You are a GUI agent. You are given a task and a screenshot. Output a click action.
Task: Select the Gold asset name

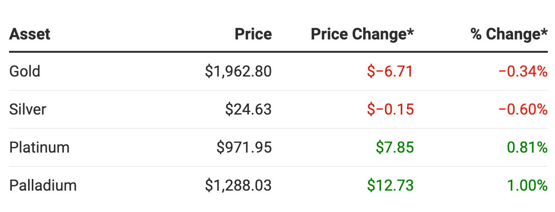[x=25, y=72]
